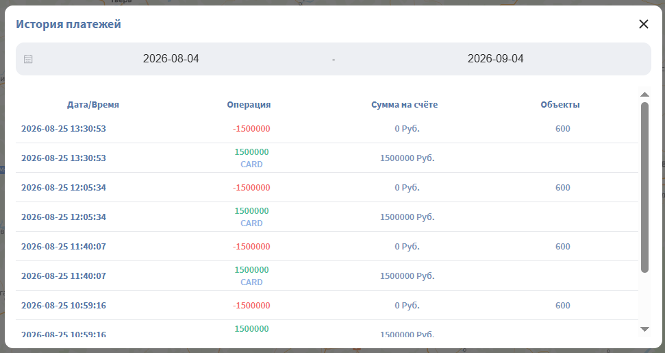Image resolution: width=665 pixels, height=353 pixels.
Task: Click -1500000 in the 12:05:34 row
Action: [x=251, y=188]
